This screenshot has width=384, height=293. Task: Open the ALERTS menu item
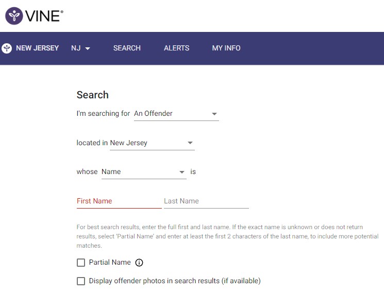pyautogui.click(x=176, y=48)
